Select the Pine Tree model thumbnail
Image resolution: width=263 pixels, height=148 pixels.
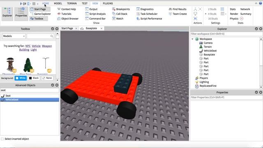coord(28,65)
